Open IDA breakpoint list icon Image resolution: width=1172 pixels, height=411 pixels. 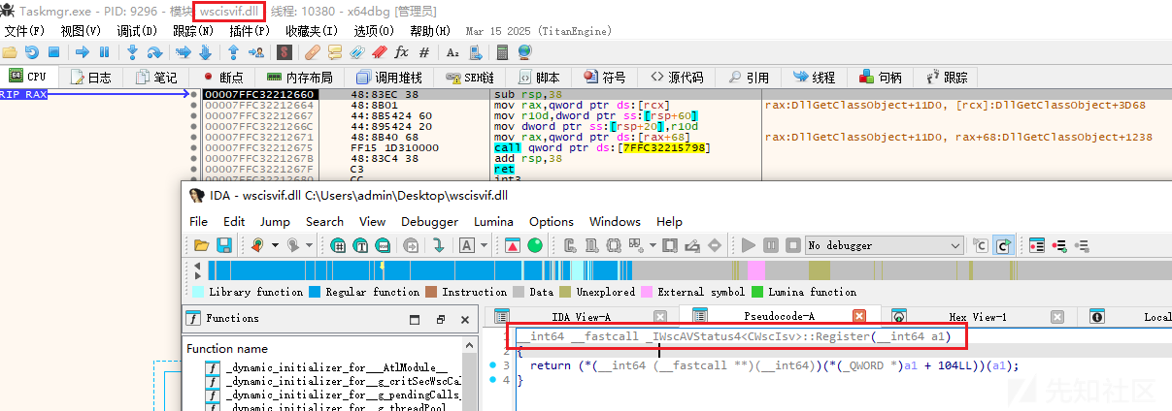pyautogui.click(x=1037, y=245)
